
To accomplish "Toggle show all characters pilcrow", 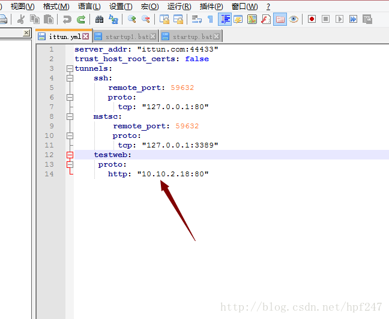I will tap(210, 19).
